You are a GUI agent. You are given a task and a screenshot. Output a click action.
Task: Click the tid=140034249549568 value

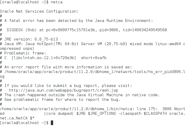[x=145, y=30]
